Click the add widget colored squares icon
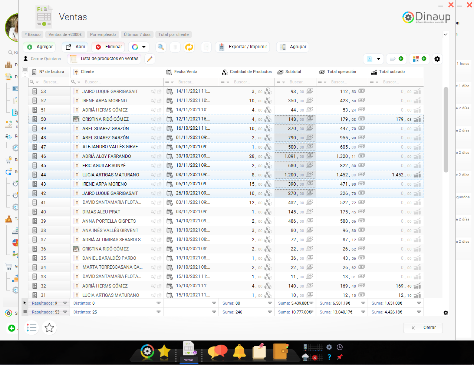474x365 pixels. click(419, 59)
